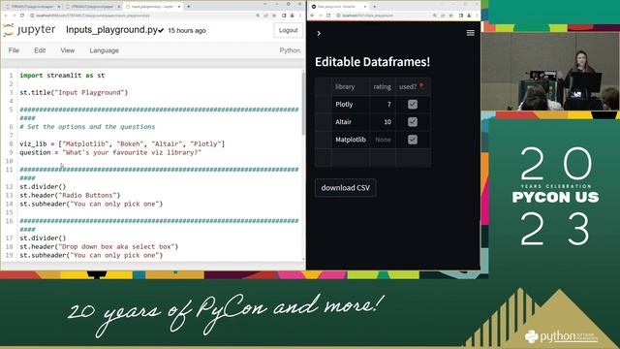Bookmark the Jupyter page with the star icon
The height and width of the screenshot is (349, 620).
[274, 16]
